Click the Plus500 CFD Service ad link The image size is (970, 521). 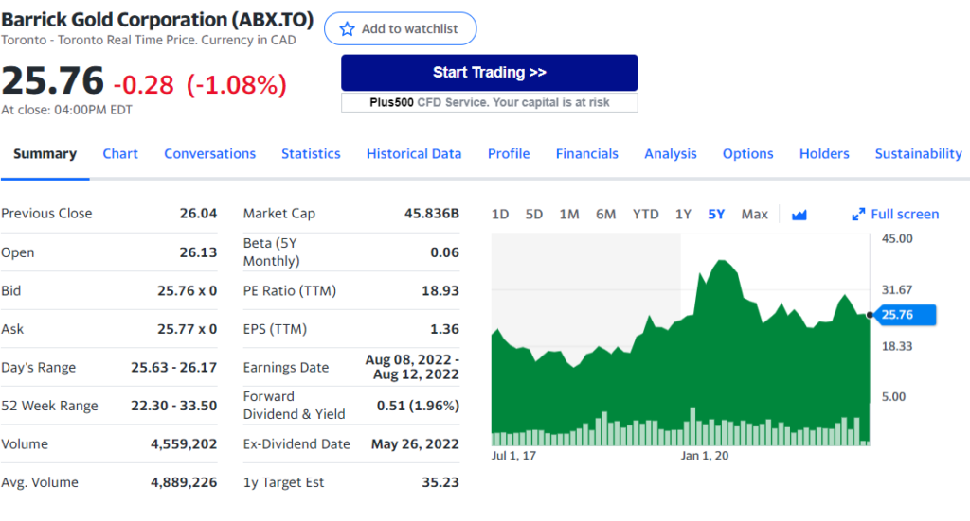click(489, 102)
